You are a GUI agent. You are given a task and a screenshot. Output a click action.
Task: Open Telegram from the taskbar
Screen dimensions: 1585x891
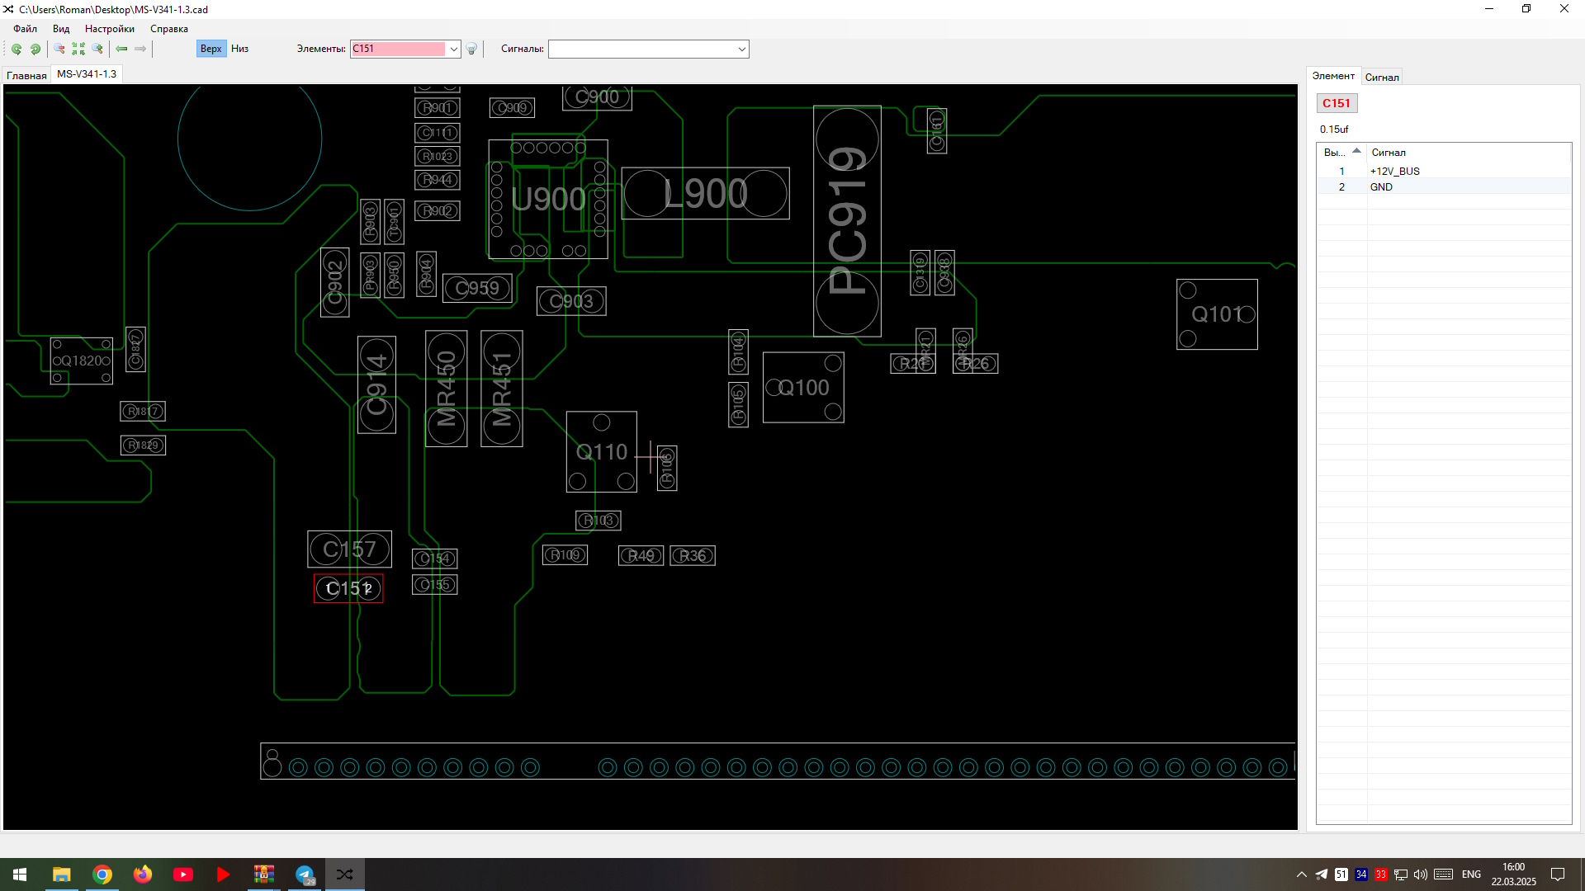click(305, 874)
